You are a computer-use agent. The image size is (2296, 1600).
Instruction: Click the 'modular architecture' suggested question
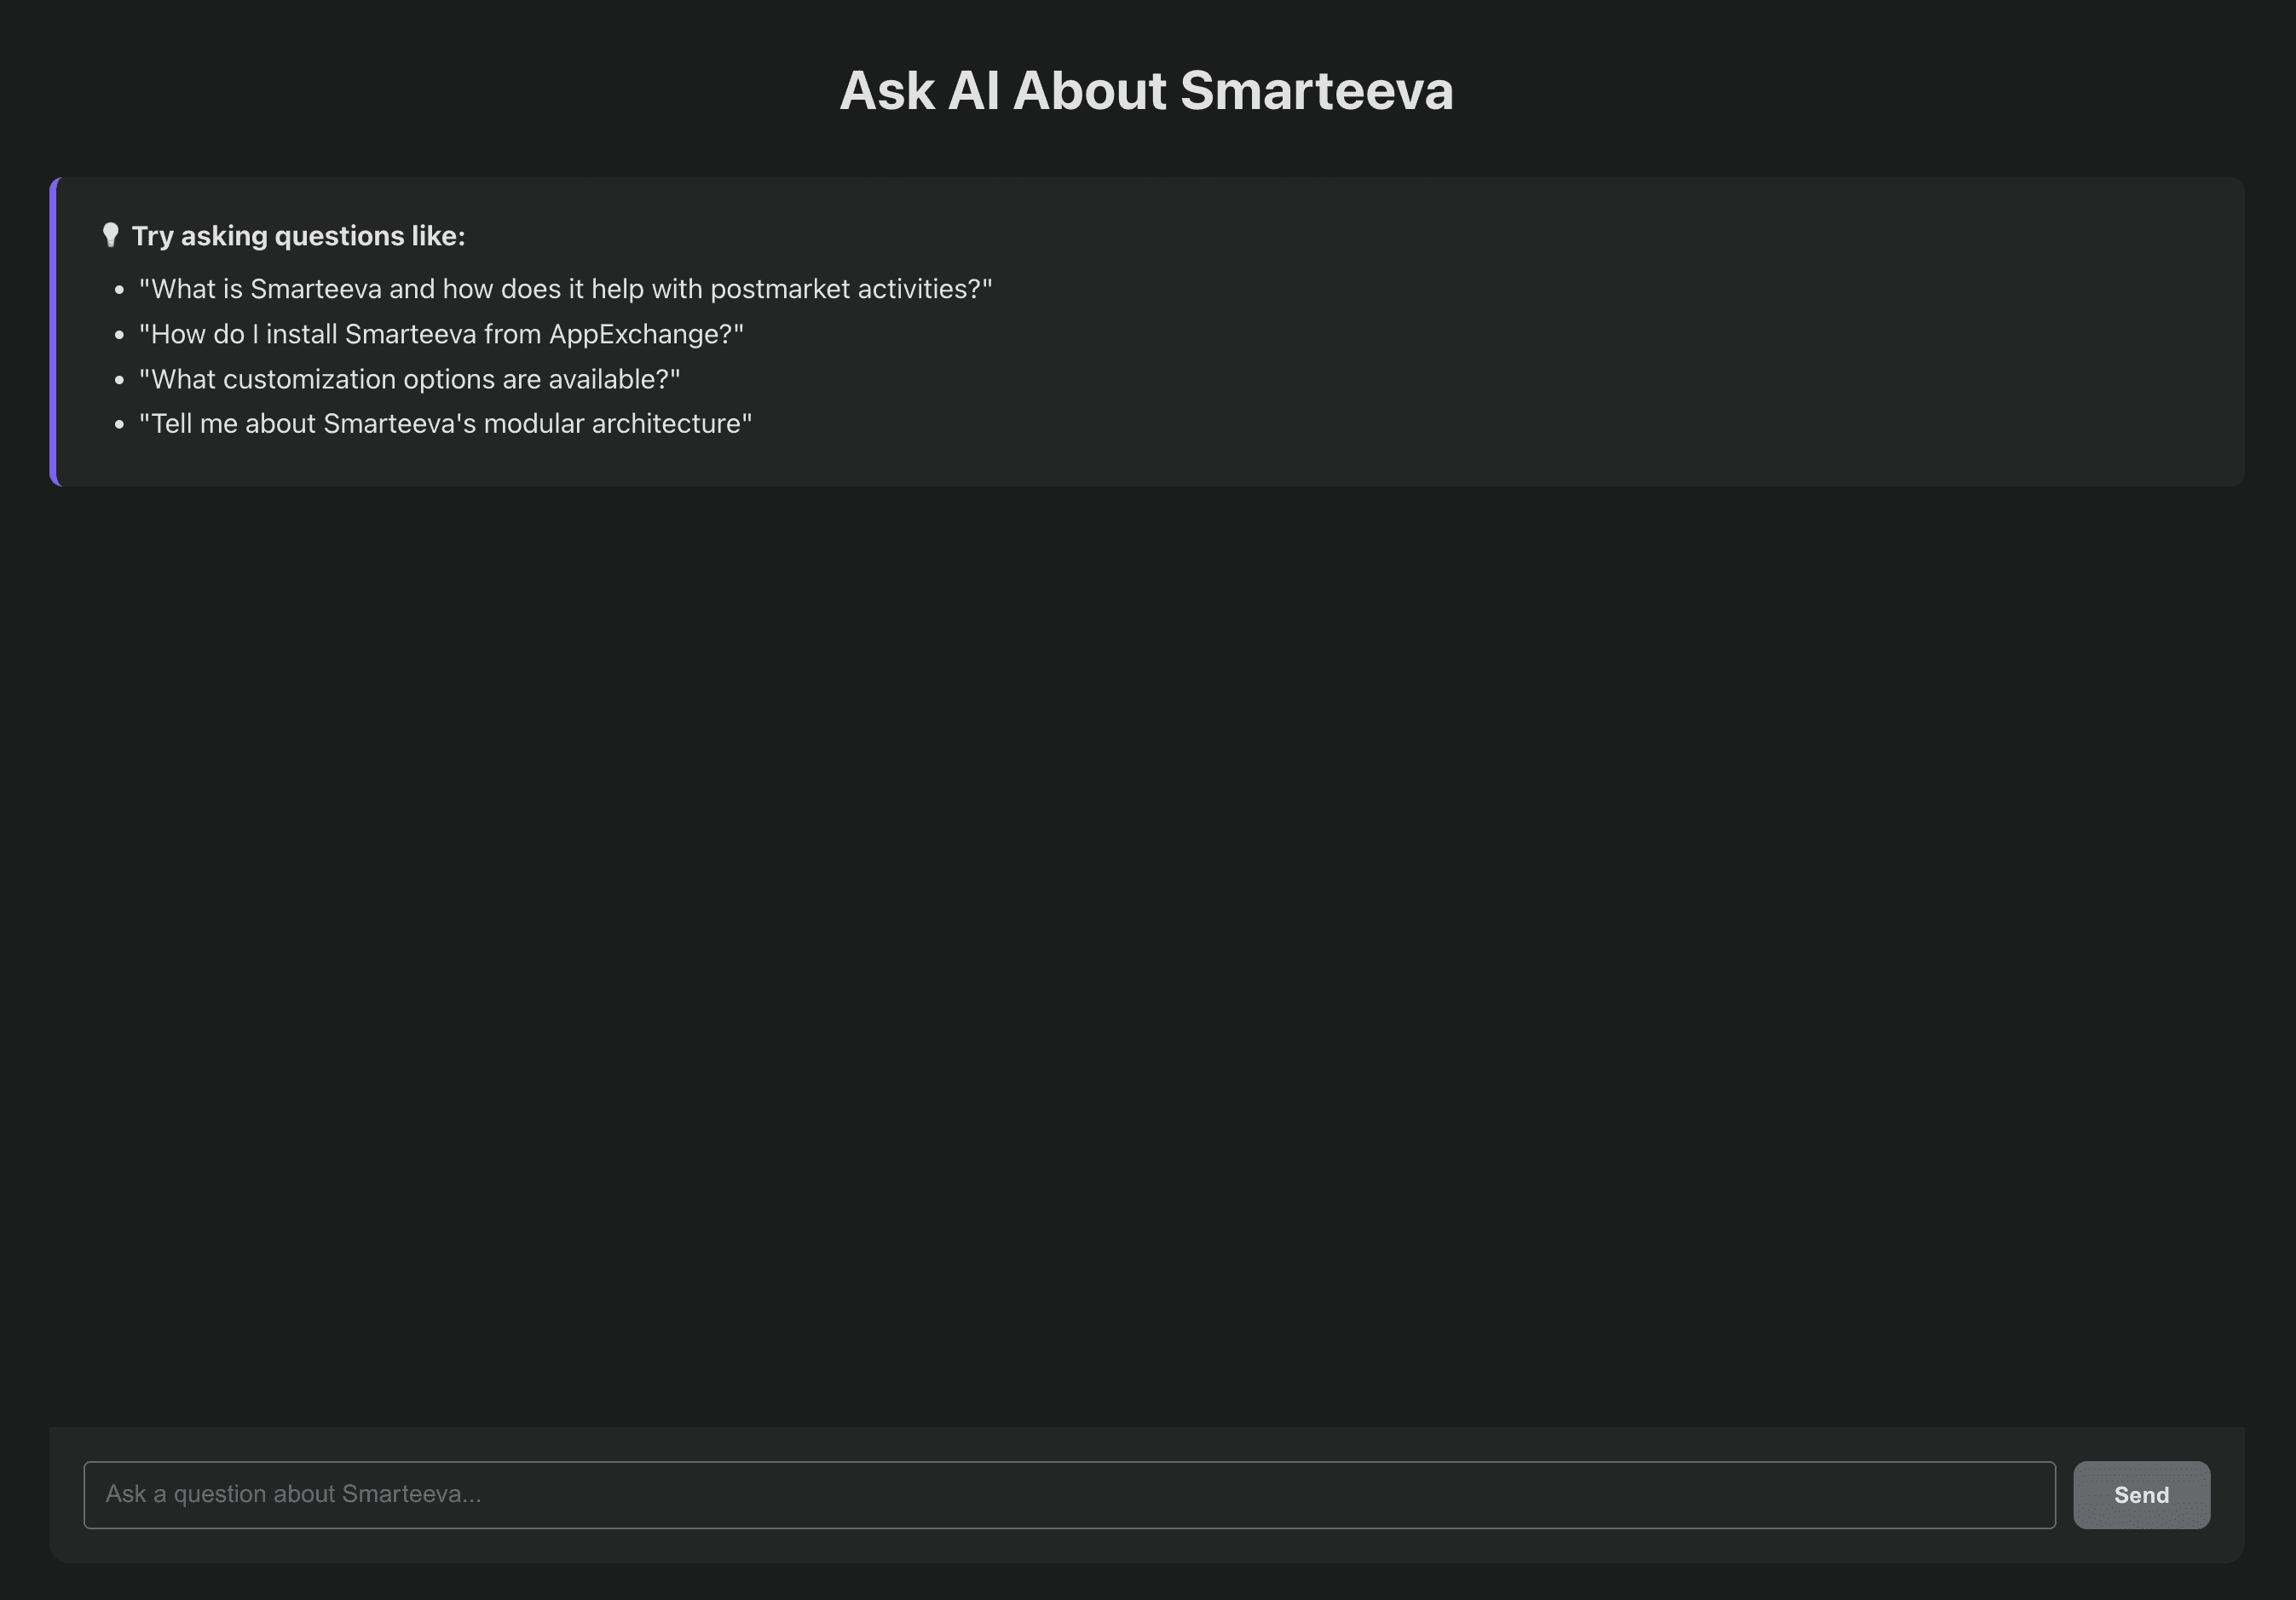(445, 423)
